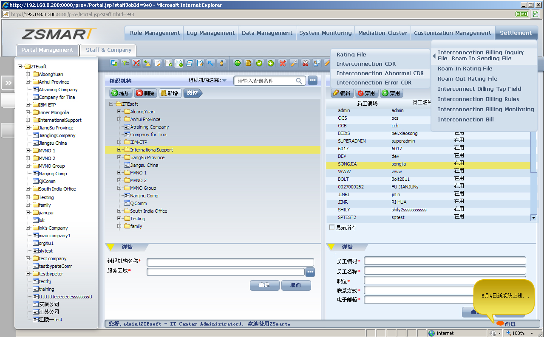Screen dimensions: 544x337
Task: Expand MVNO Group in the middle organization tree
Action: click(120, 188)
